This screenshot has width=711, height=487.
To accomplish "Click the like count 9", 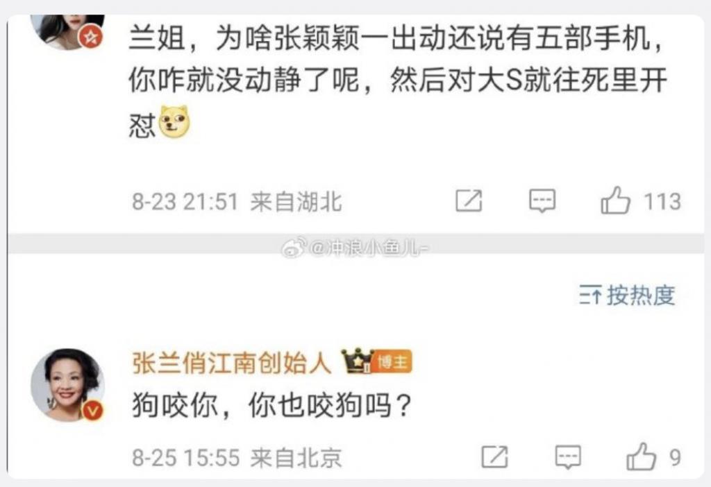I will click(676, 458).
